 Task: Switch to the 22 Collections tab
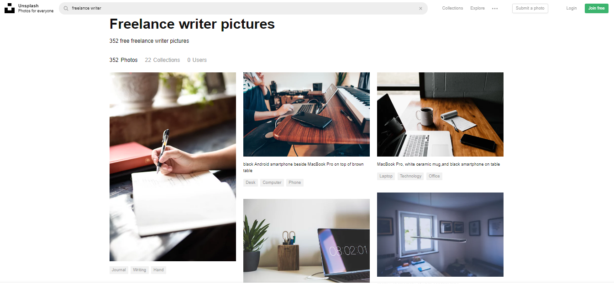coord(163,60)
